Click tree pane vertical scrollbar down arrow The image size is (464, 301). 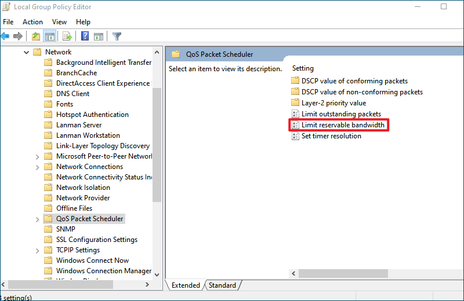157,274
